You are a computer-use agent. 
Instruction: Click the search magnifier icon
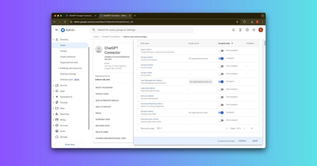point(94,30)
